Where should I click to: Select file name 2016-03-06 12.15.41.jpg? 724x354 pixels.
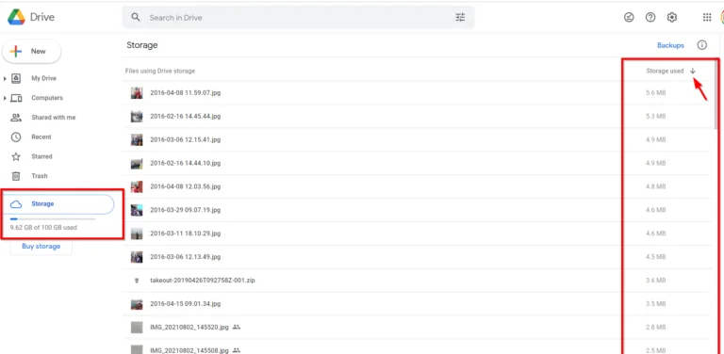(185, 139)
